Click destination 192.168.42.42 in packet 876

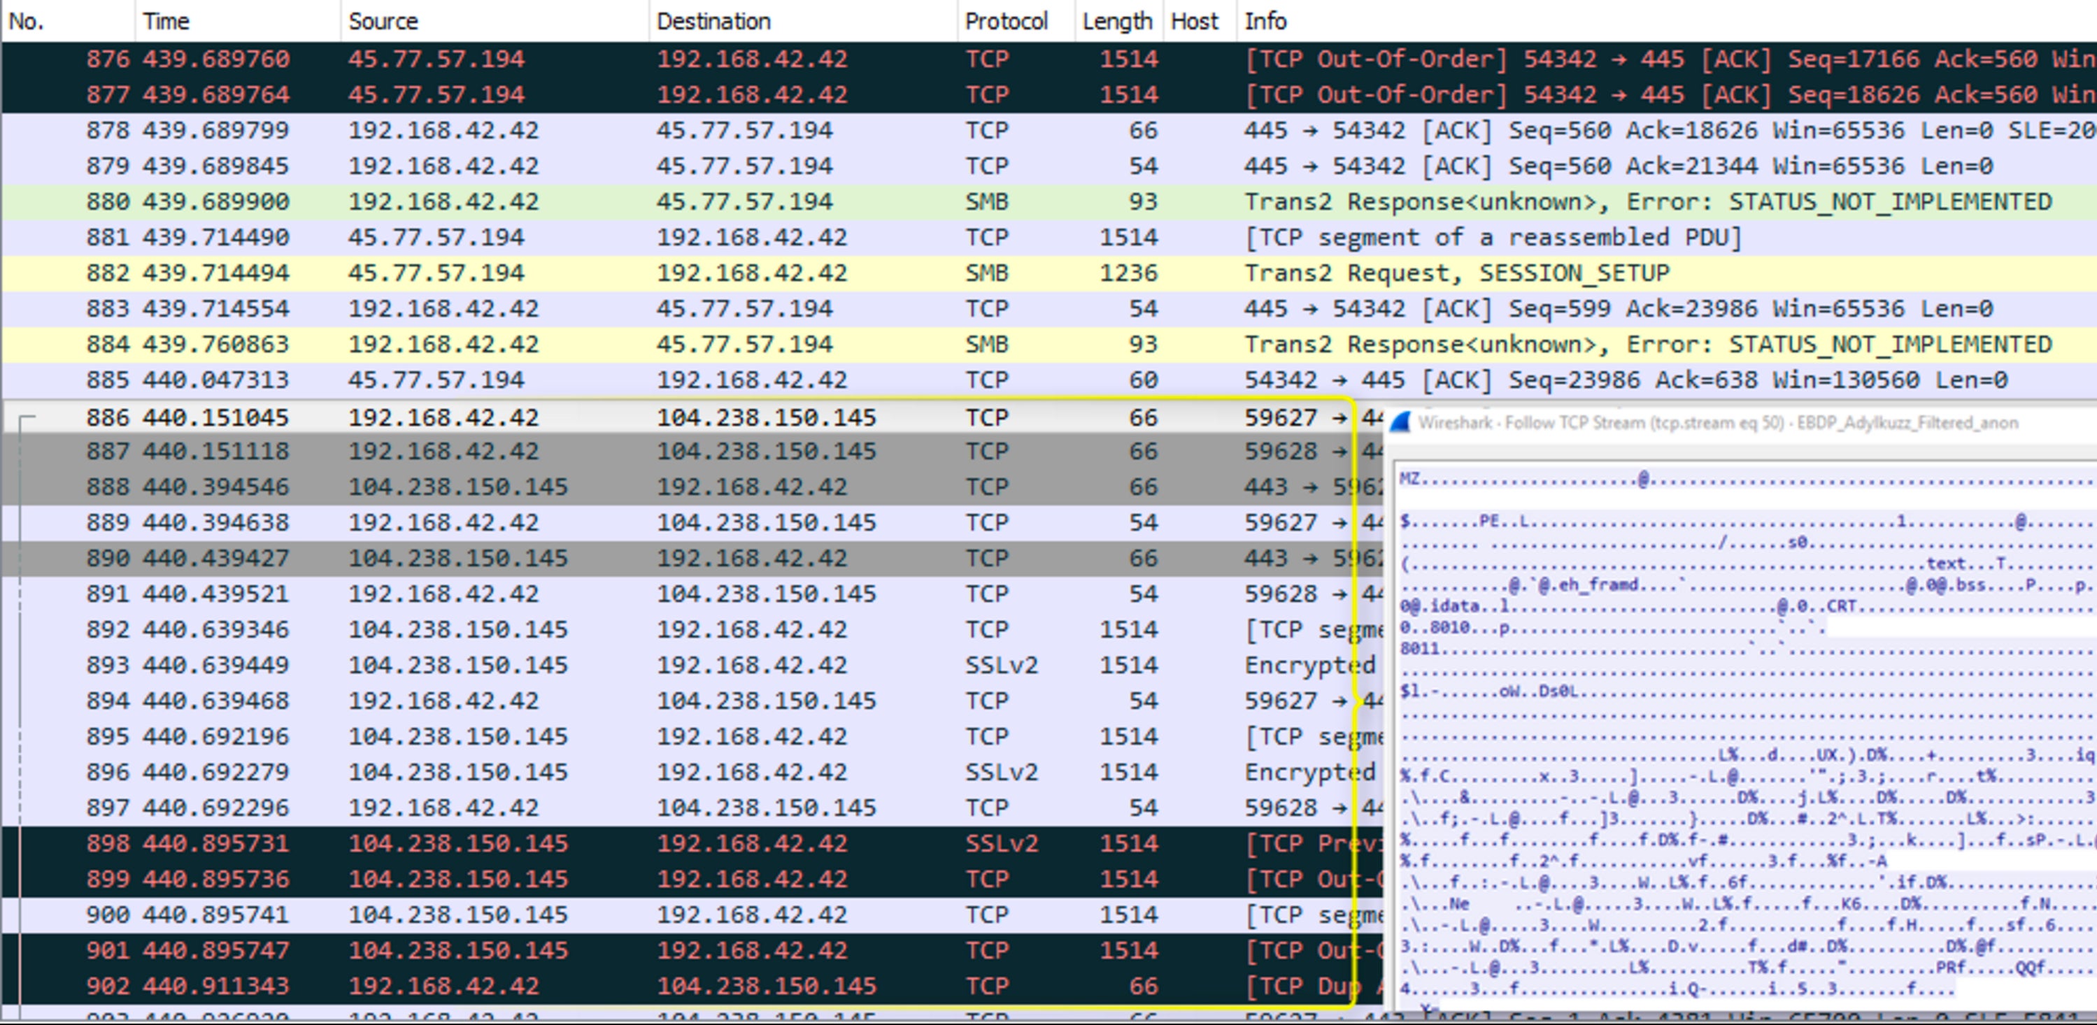point(752,59)
